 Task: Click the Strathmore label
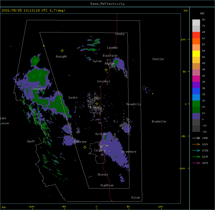[129, 152]
